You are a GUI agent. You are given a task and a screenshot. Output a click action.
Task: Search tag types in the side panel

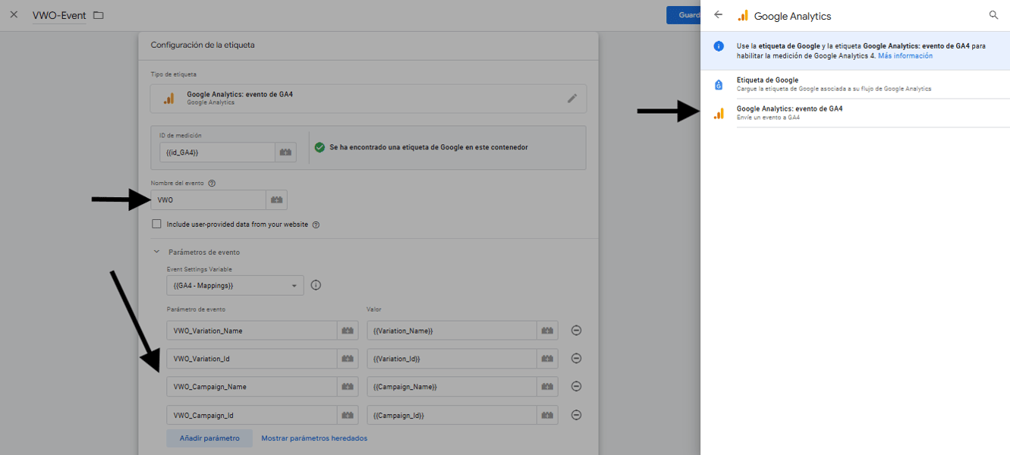click(x=993, y=15)
